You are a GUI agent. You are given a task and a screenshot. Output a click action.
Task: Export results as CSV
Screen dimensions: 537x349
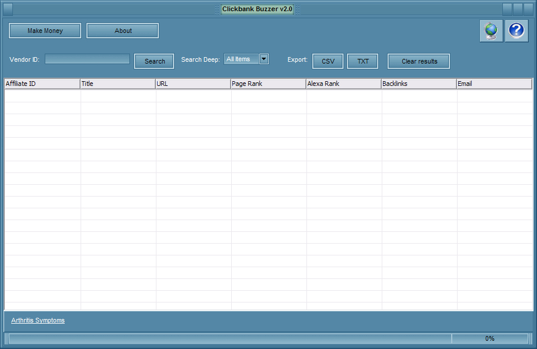click(328, 61)
